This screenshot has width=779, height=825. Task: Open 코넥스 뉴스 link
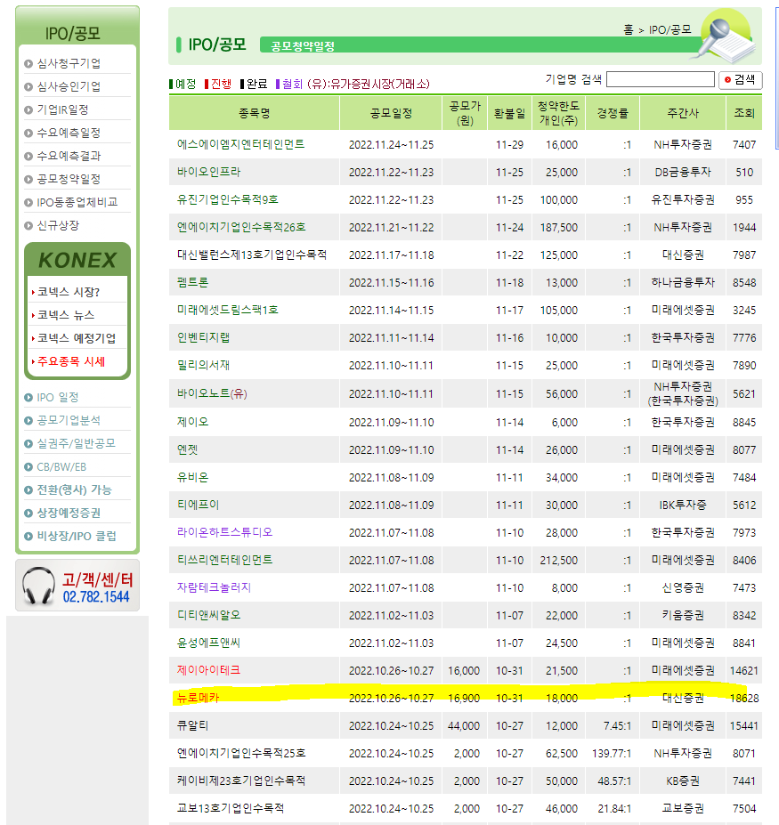pos(66,315)
